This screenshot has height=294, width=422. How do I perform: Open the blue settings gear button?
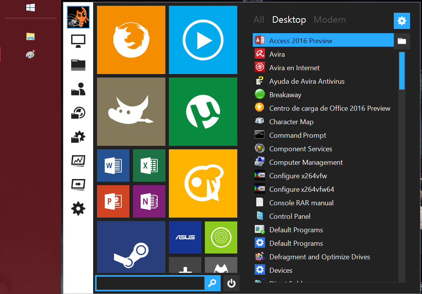pos(402,21)
